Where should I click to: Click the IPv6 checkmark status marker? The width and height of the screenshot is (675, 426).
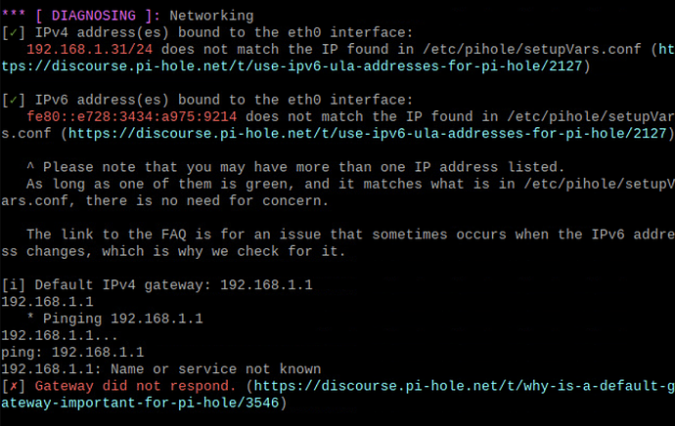click(x=13, y=100)
